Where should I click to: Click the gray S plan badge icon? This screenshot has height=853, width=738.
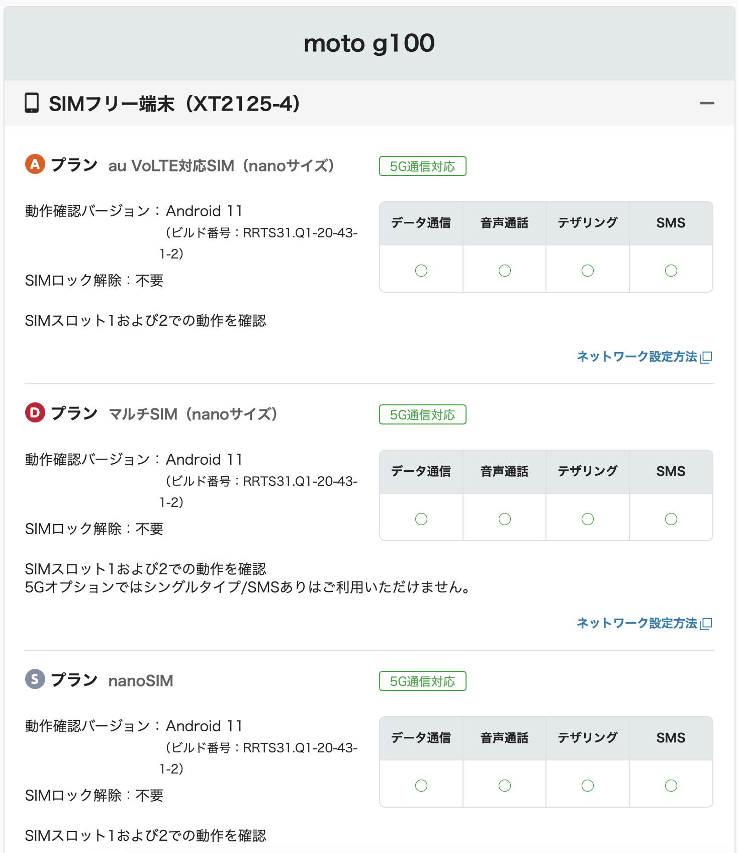coord(35,679)
